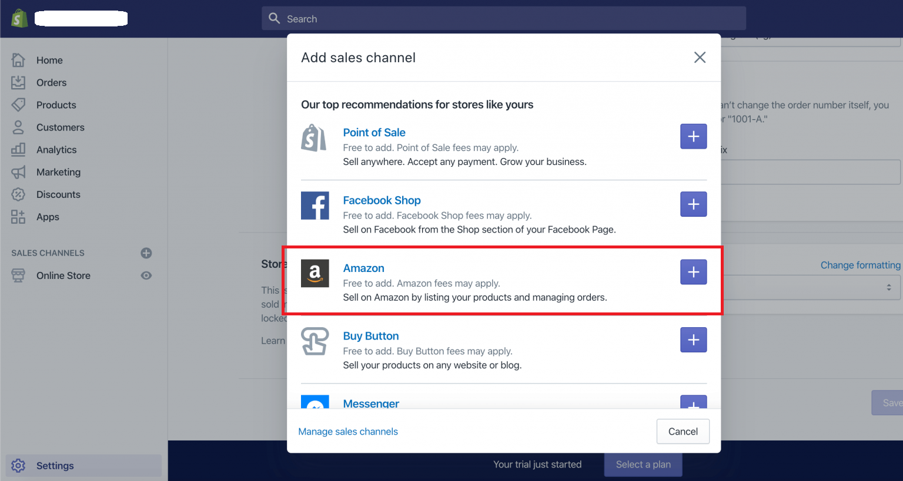Add Point of Sale channel
This screenshot has width=903, height=481.
click(x=694, y=136)
